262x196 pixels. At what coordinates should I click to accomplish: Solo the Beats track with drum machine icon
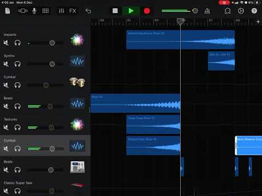(x=17, y=170)
